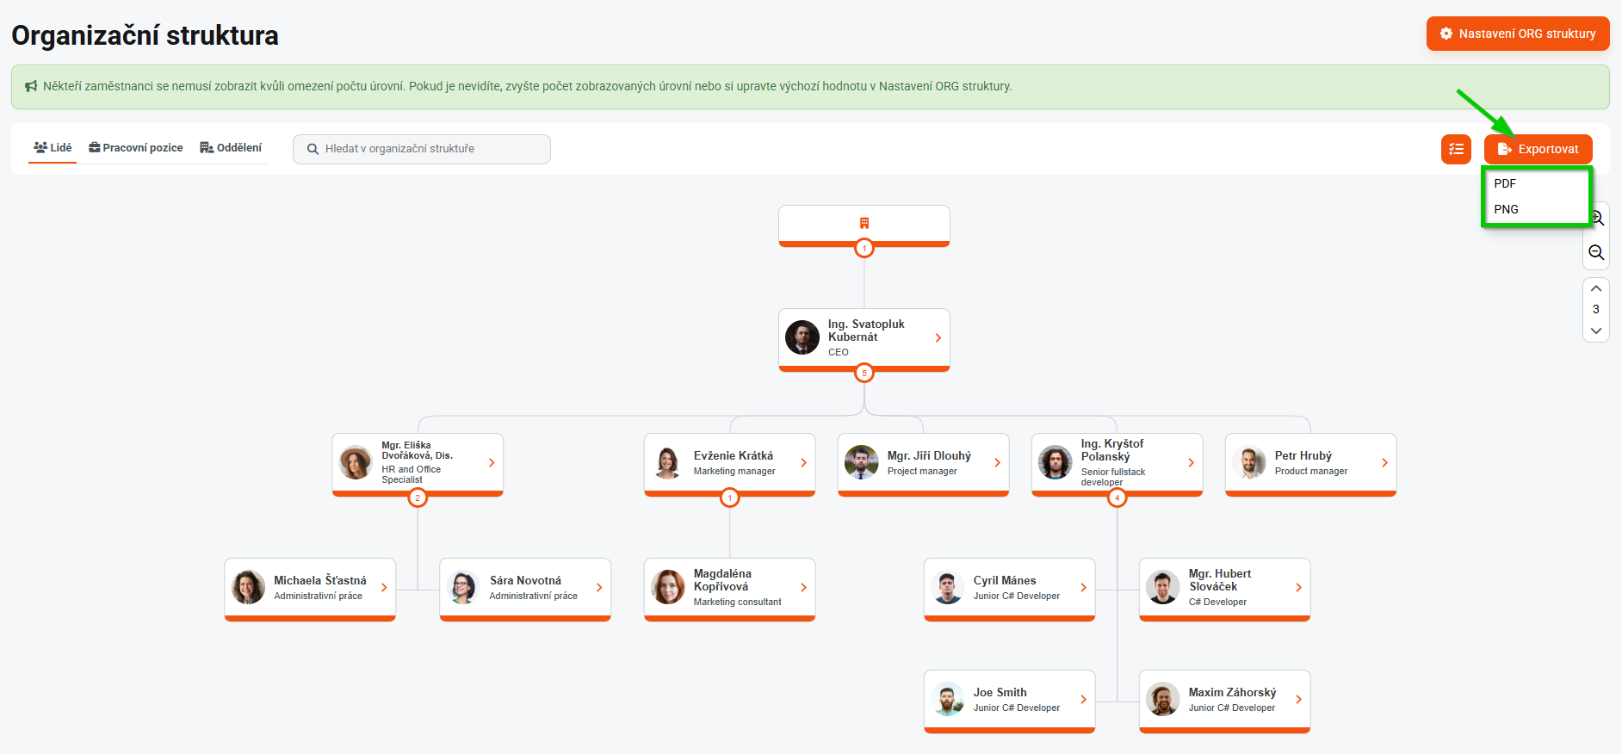Screen dimensions: 1622x754
Task: Switch to the Oddělení tab
Action: [x=231, y=148]
